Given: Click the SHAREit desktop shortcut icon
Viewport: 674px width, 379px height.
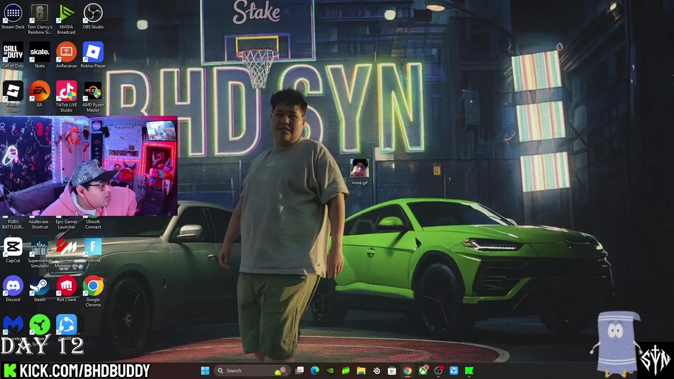Looking at the screenshot, I should 66,325.
